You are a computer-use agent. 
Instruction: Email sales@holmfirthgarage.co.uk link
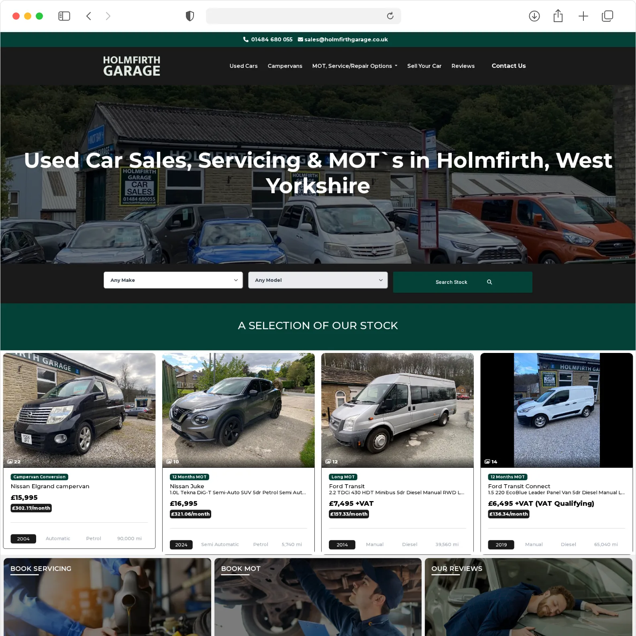click(x=346, y=39)
